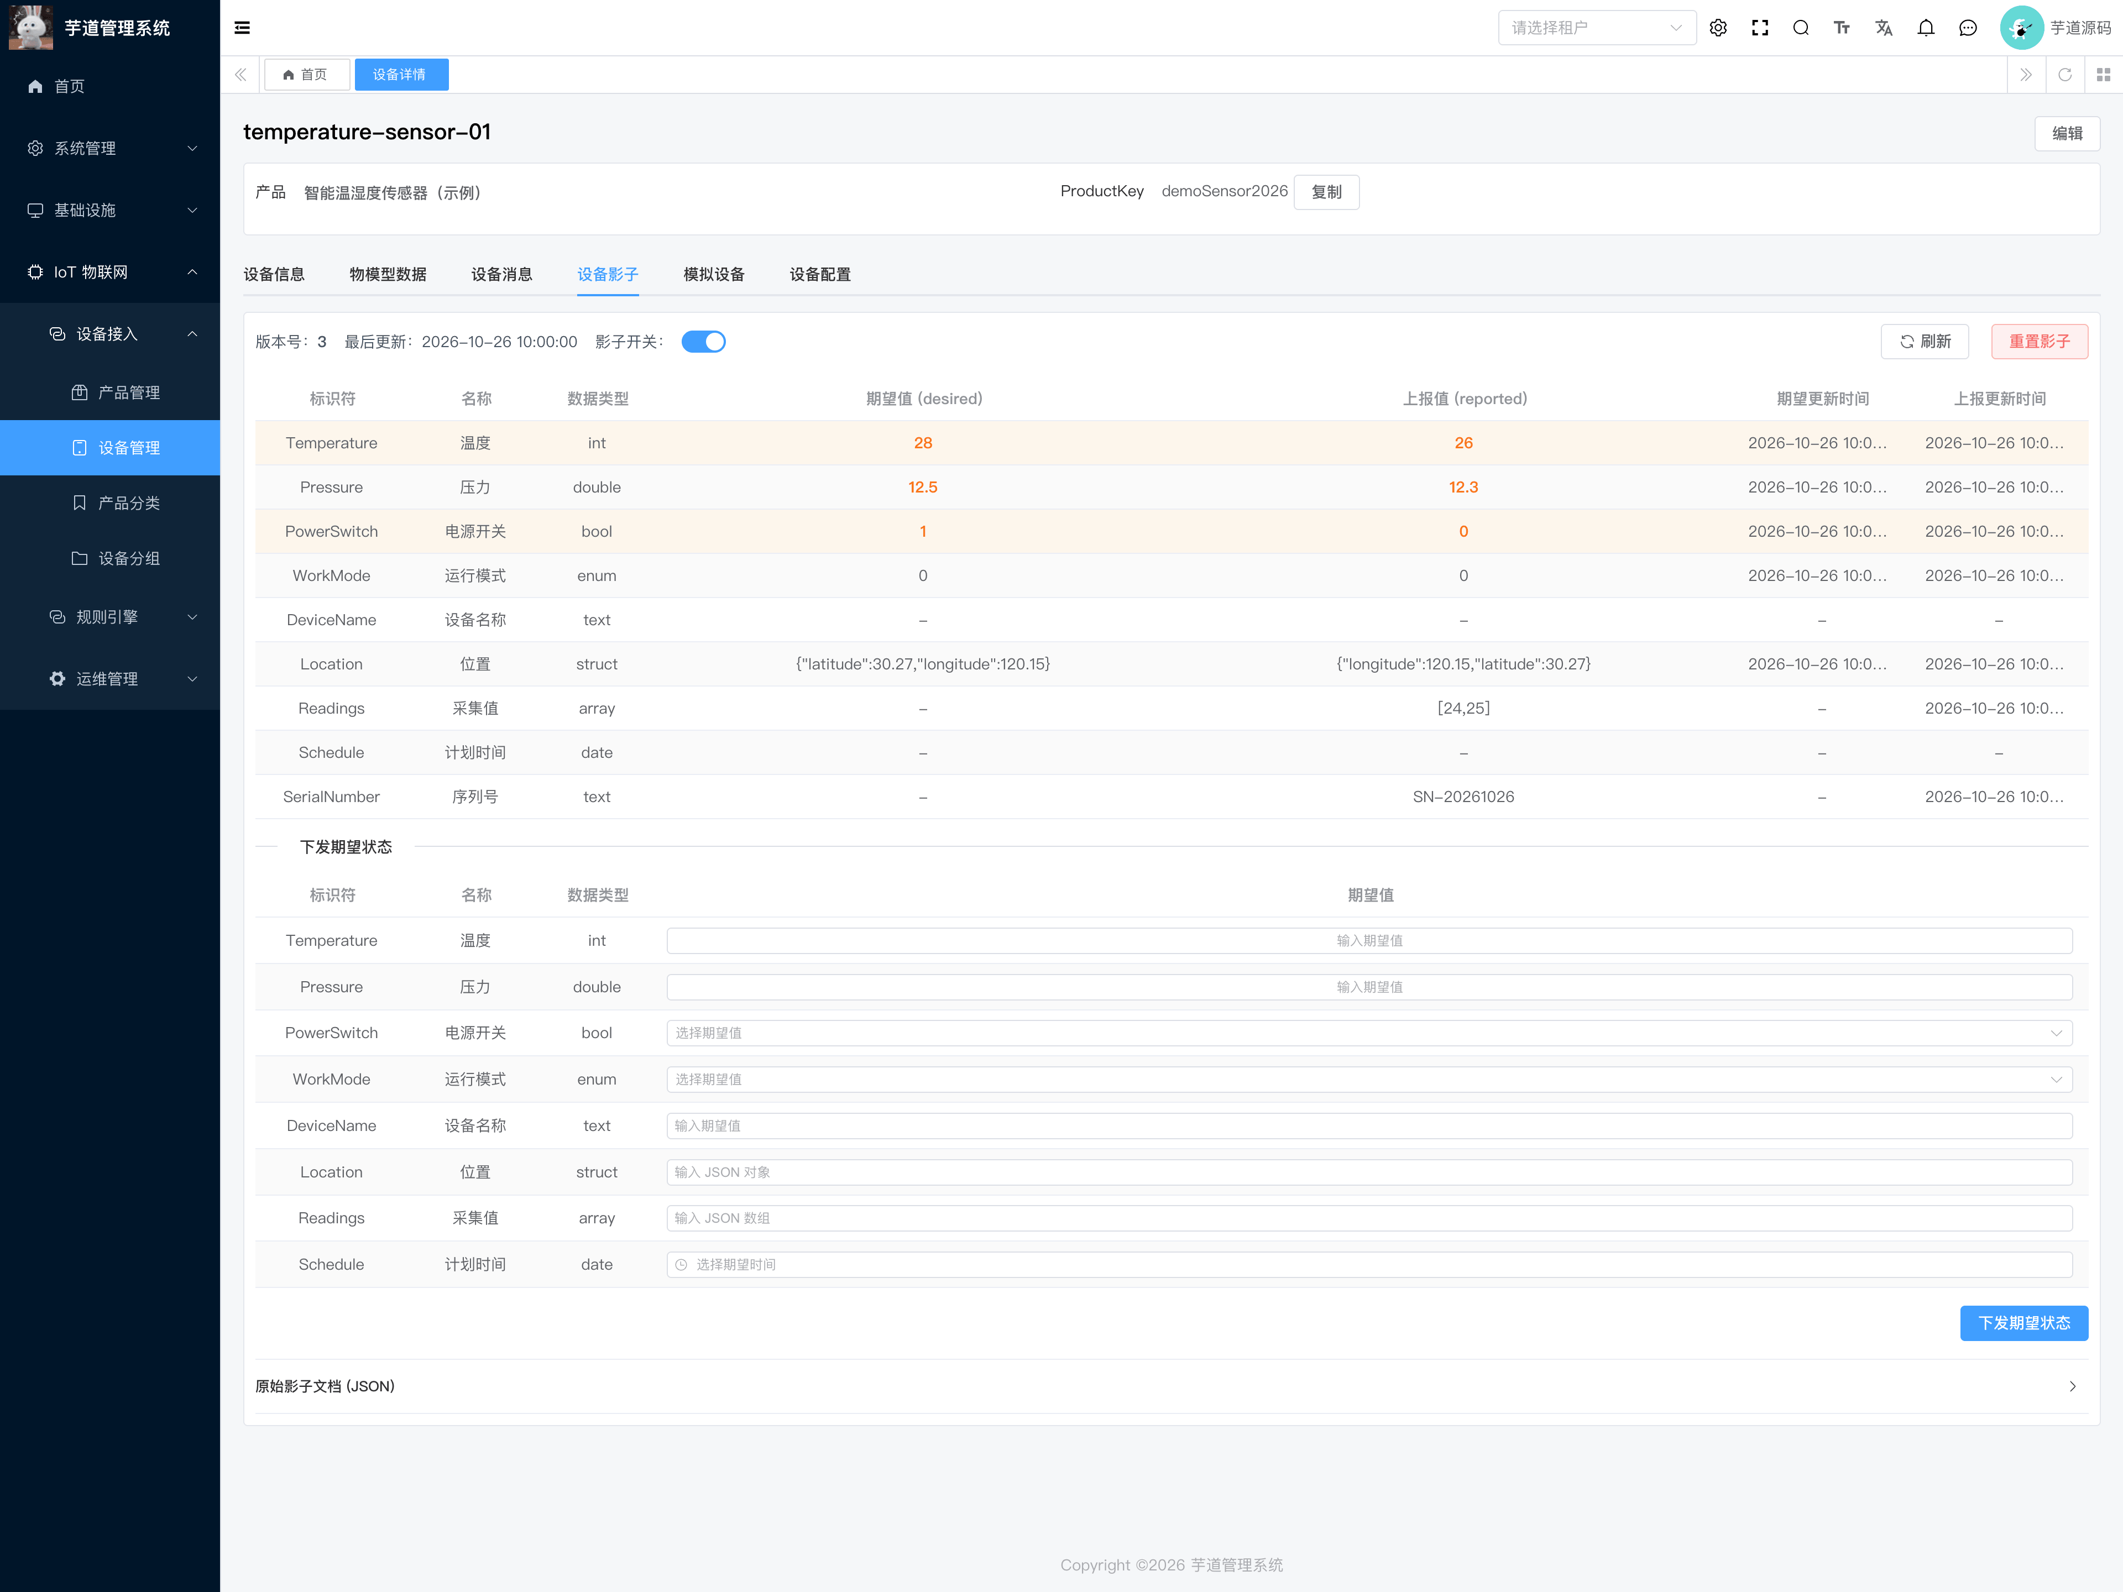Toggle the 影子开关 switch
This screenshot has height=1592, width=2123.
[x=703, y=342]
